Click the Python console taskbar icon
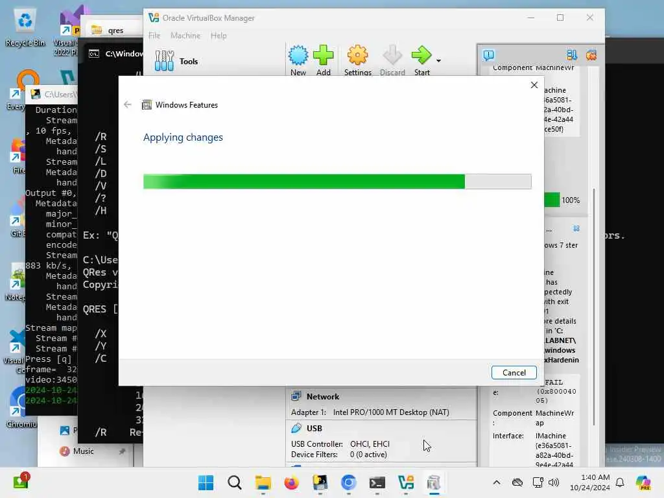The image size is (664, 498). coord(320,482)
